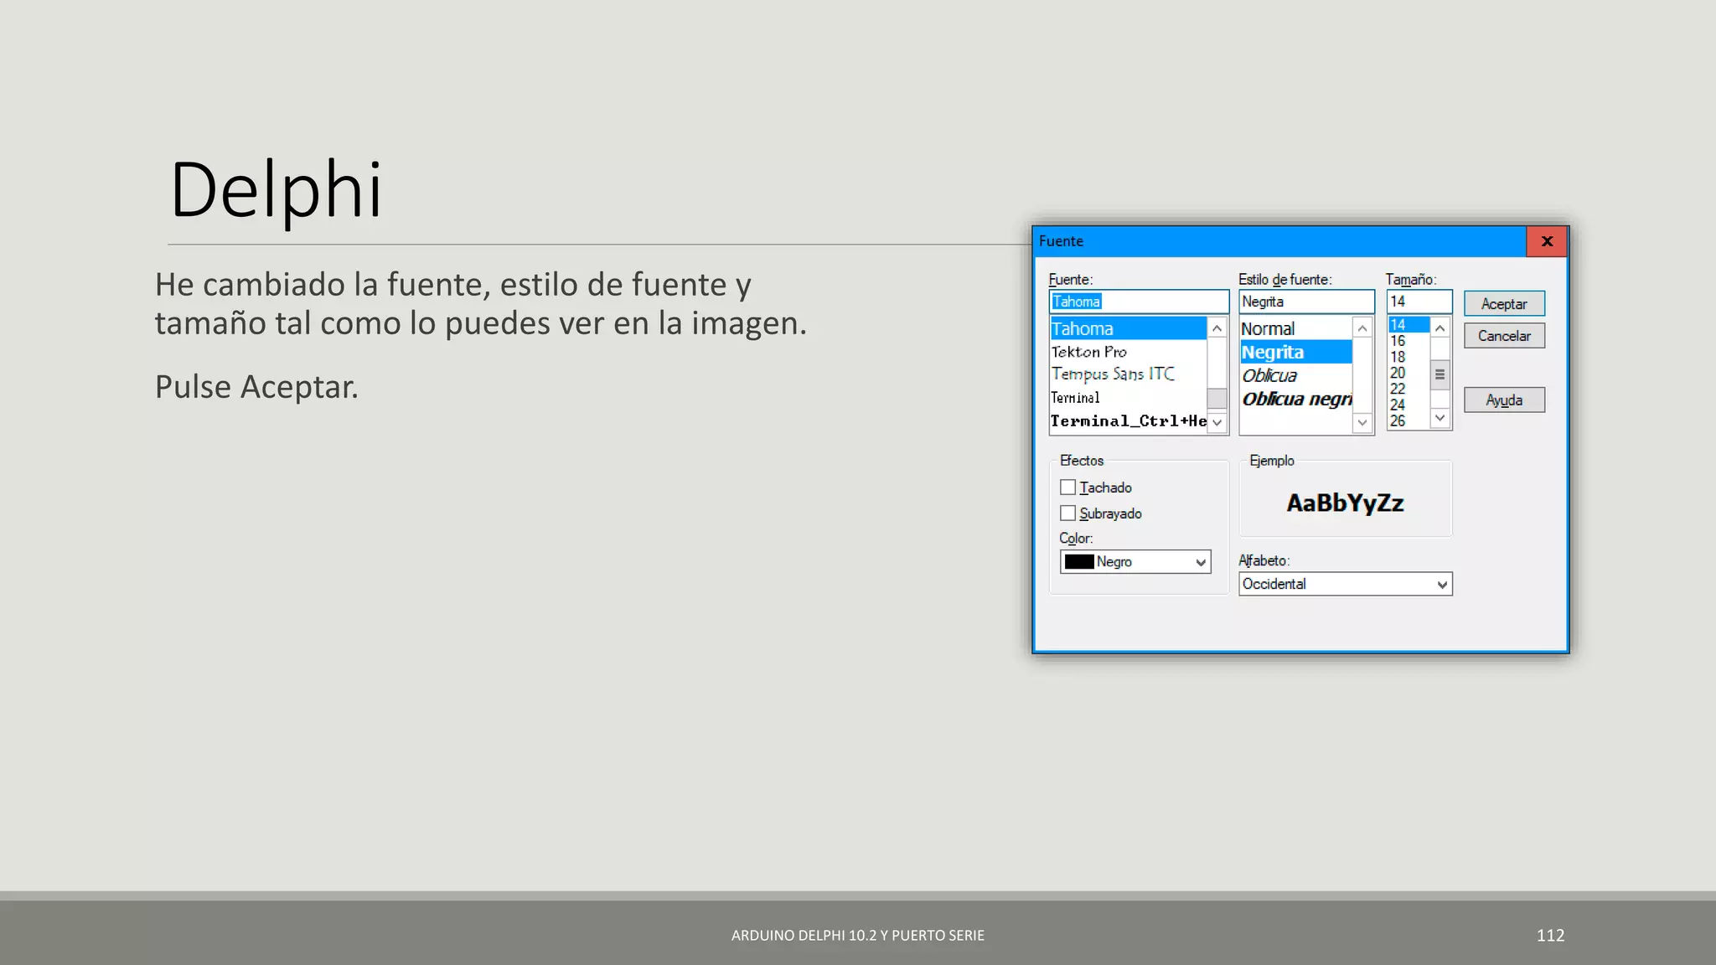
Task: Select Terminal font in the list
Action: click(x=1128, y=398)
